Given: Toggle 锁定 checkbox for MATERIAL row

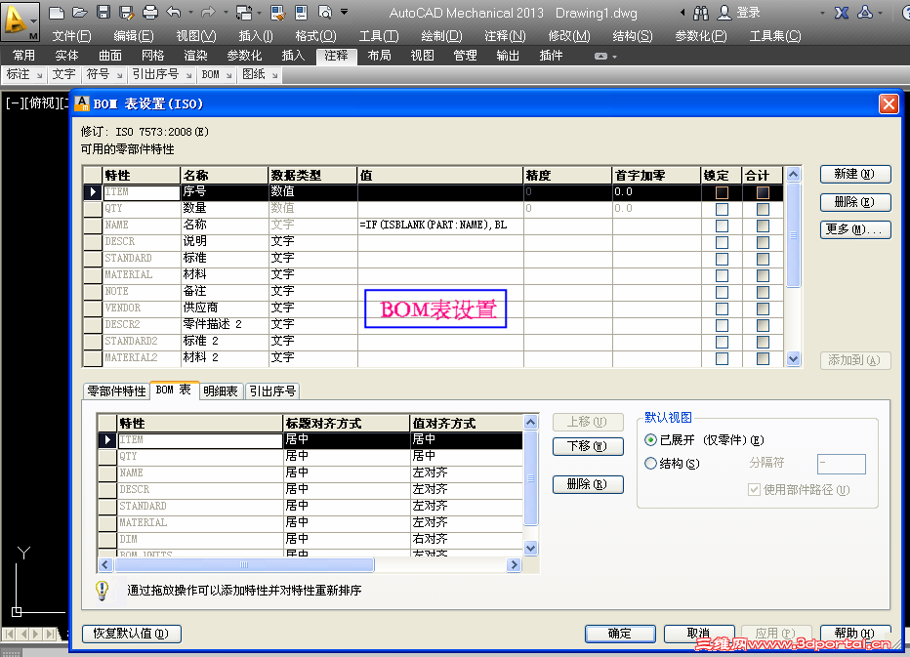Looking at the screenshot, I should [x=722, y=275].
